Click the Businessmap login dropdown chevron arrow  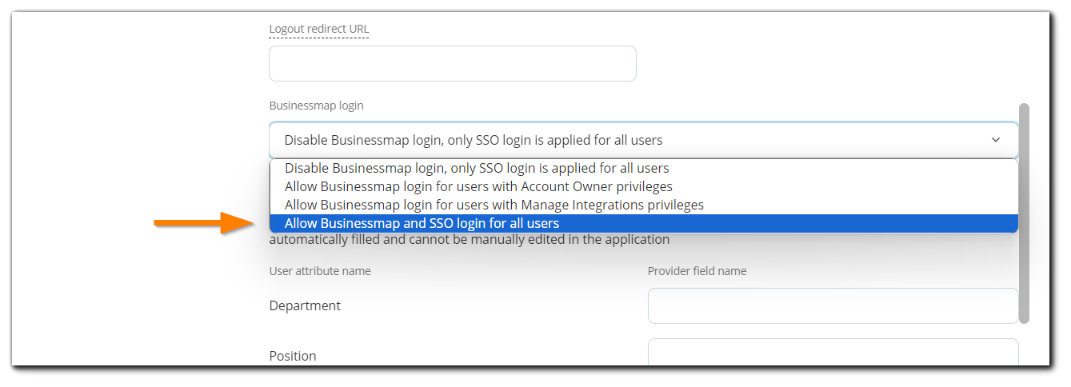tap(996, 140)
